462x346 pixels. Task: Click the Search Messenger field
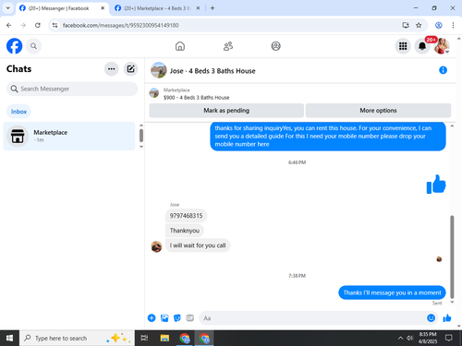(72, 89)
